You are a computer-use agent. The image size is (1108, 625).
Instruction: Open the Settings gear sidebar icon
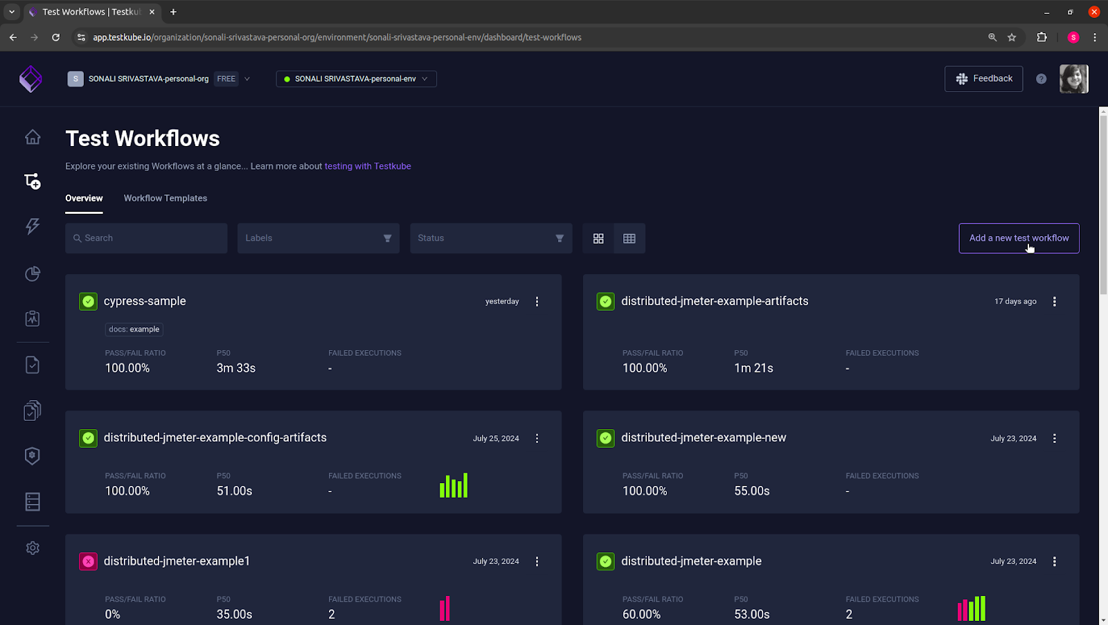[x=33, y=548]
